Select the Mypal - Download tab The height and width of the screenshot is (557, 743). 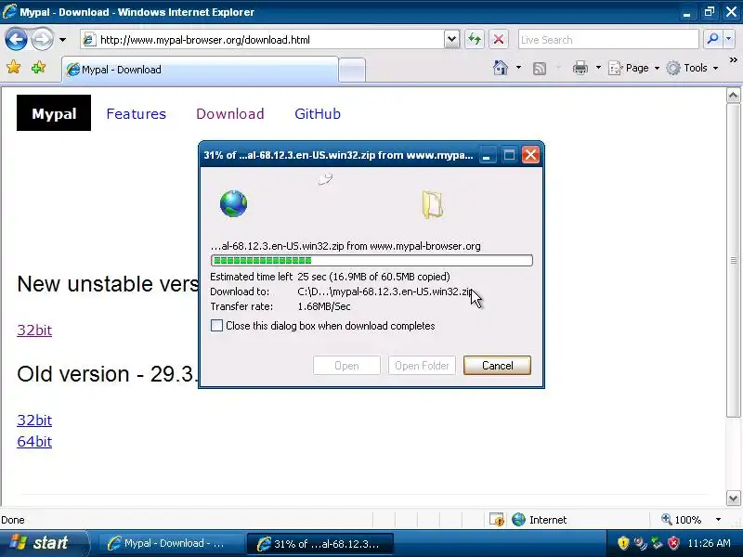pos(200,70)
